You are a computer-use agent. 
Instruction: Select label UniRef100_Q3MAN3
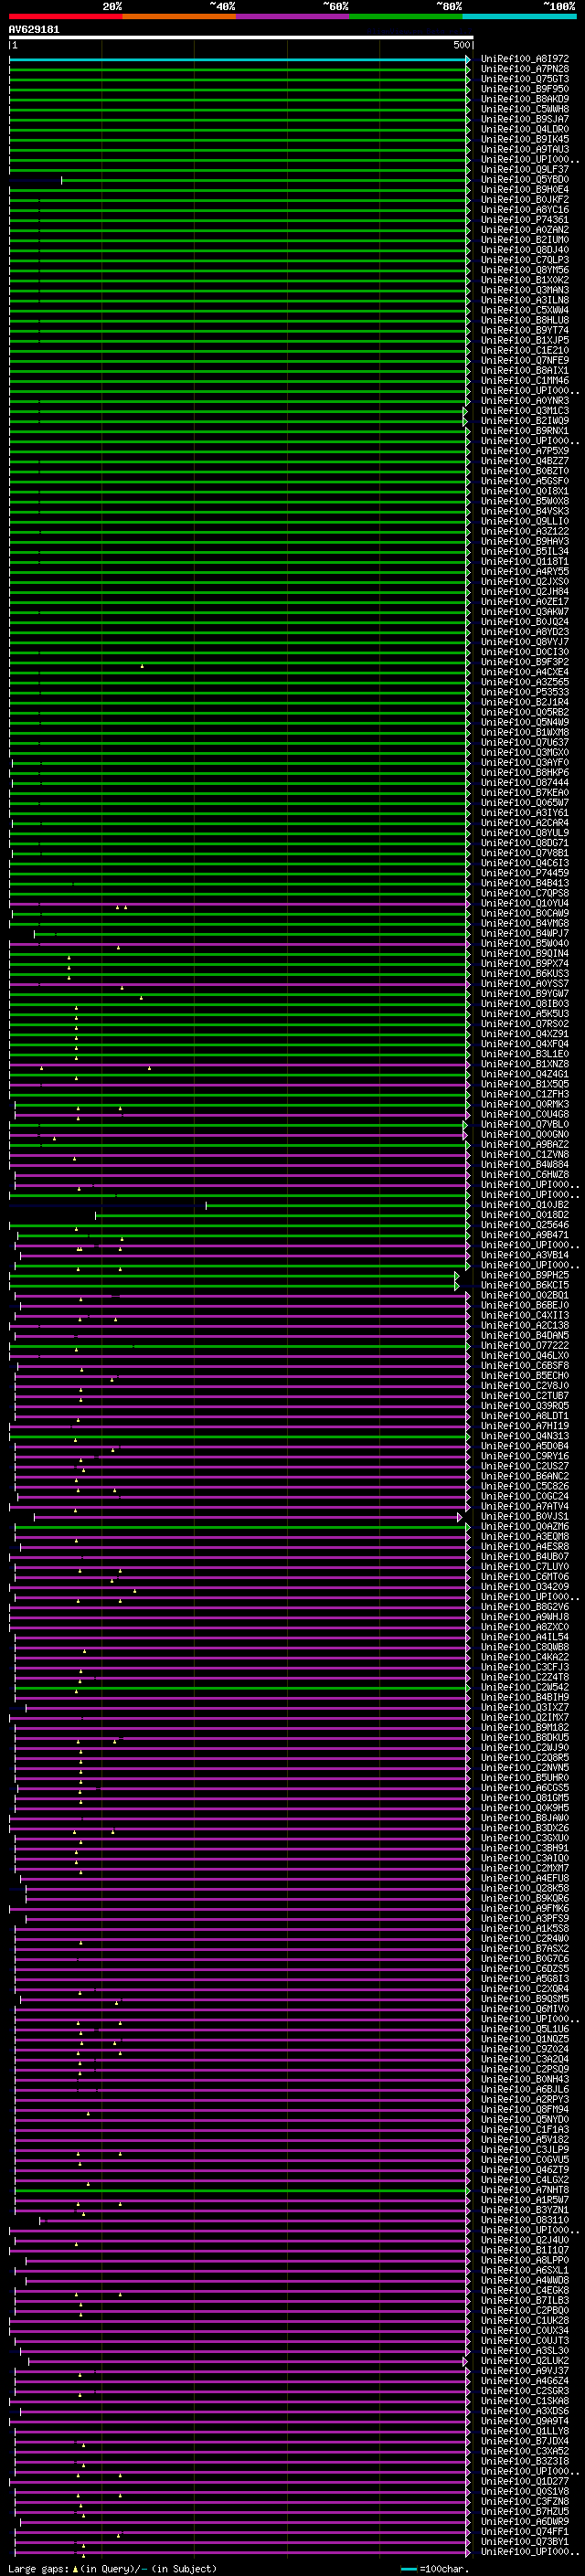pos(525,290)
